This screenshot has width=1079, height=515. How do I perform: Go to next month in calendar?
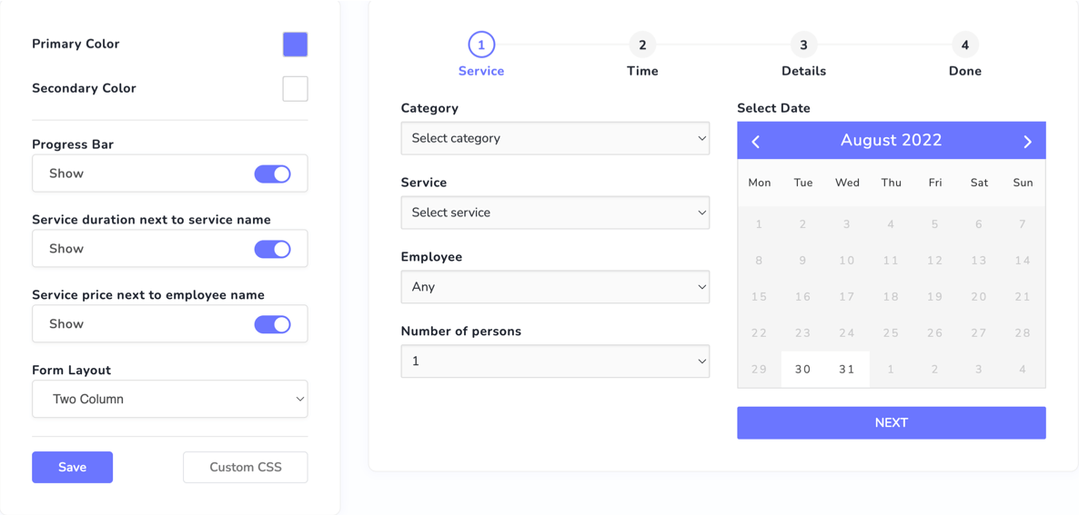1027,141
